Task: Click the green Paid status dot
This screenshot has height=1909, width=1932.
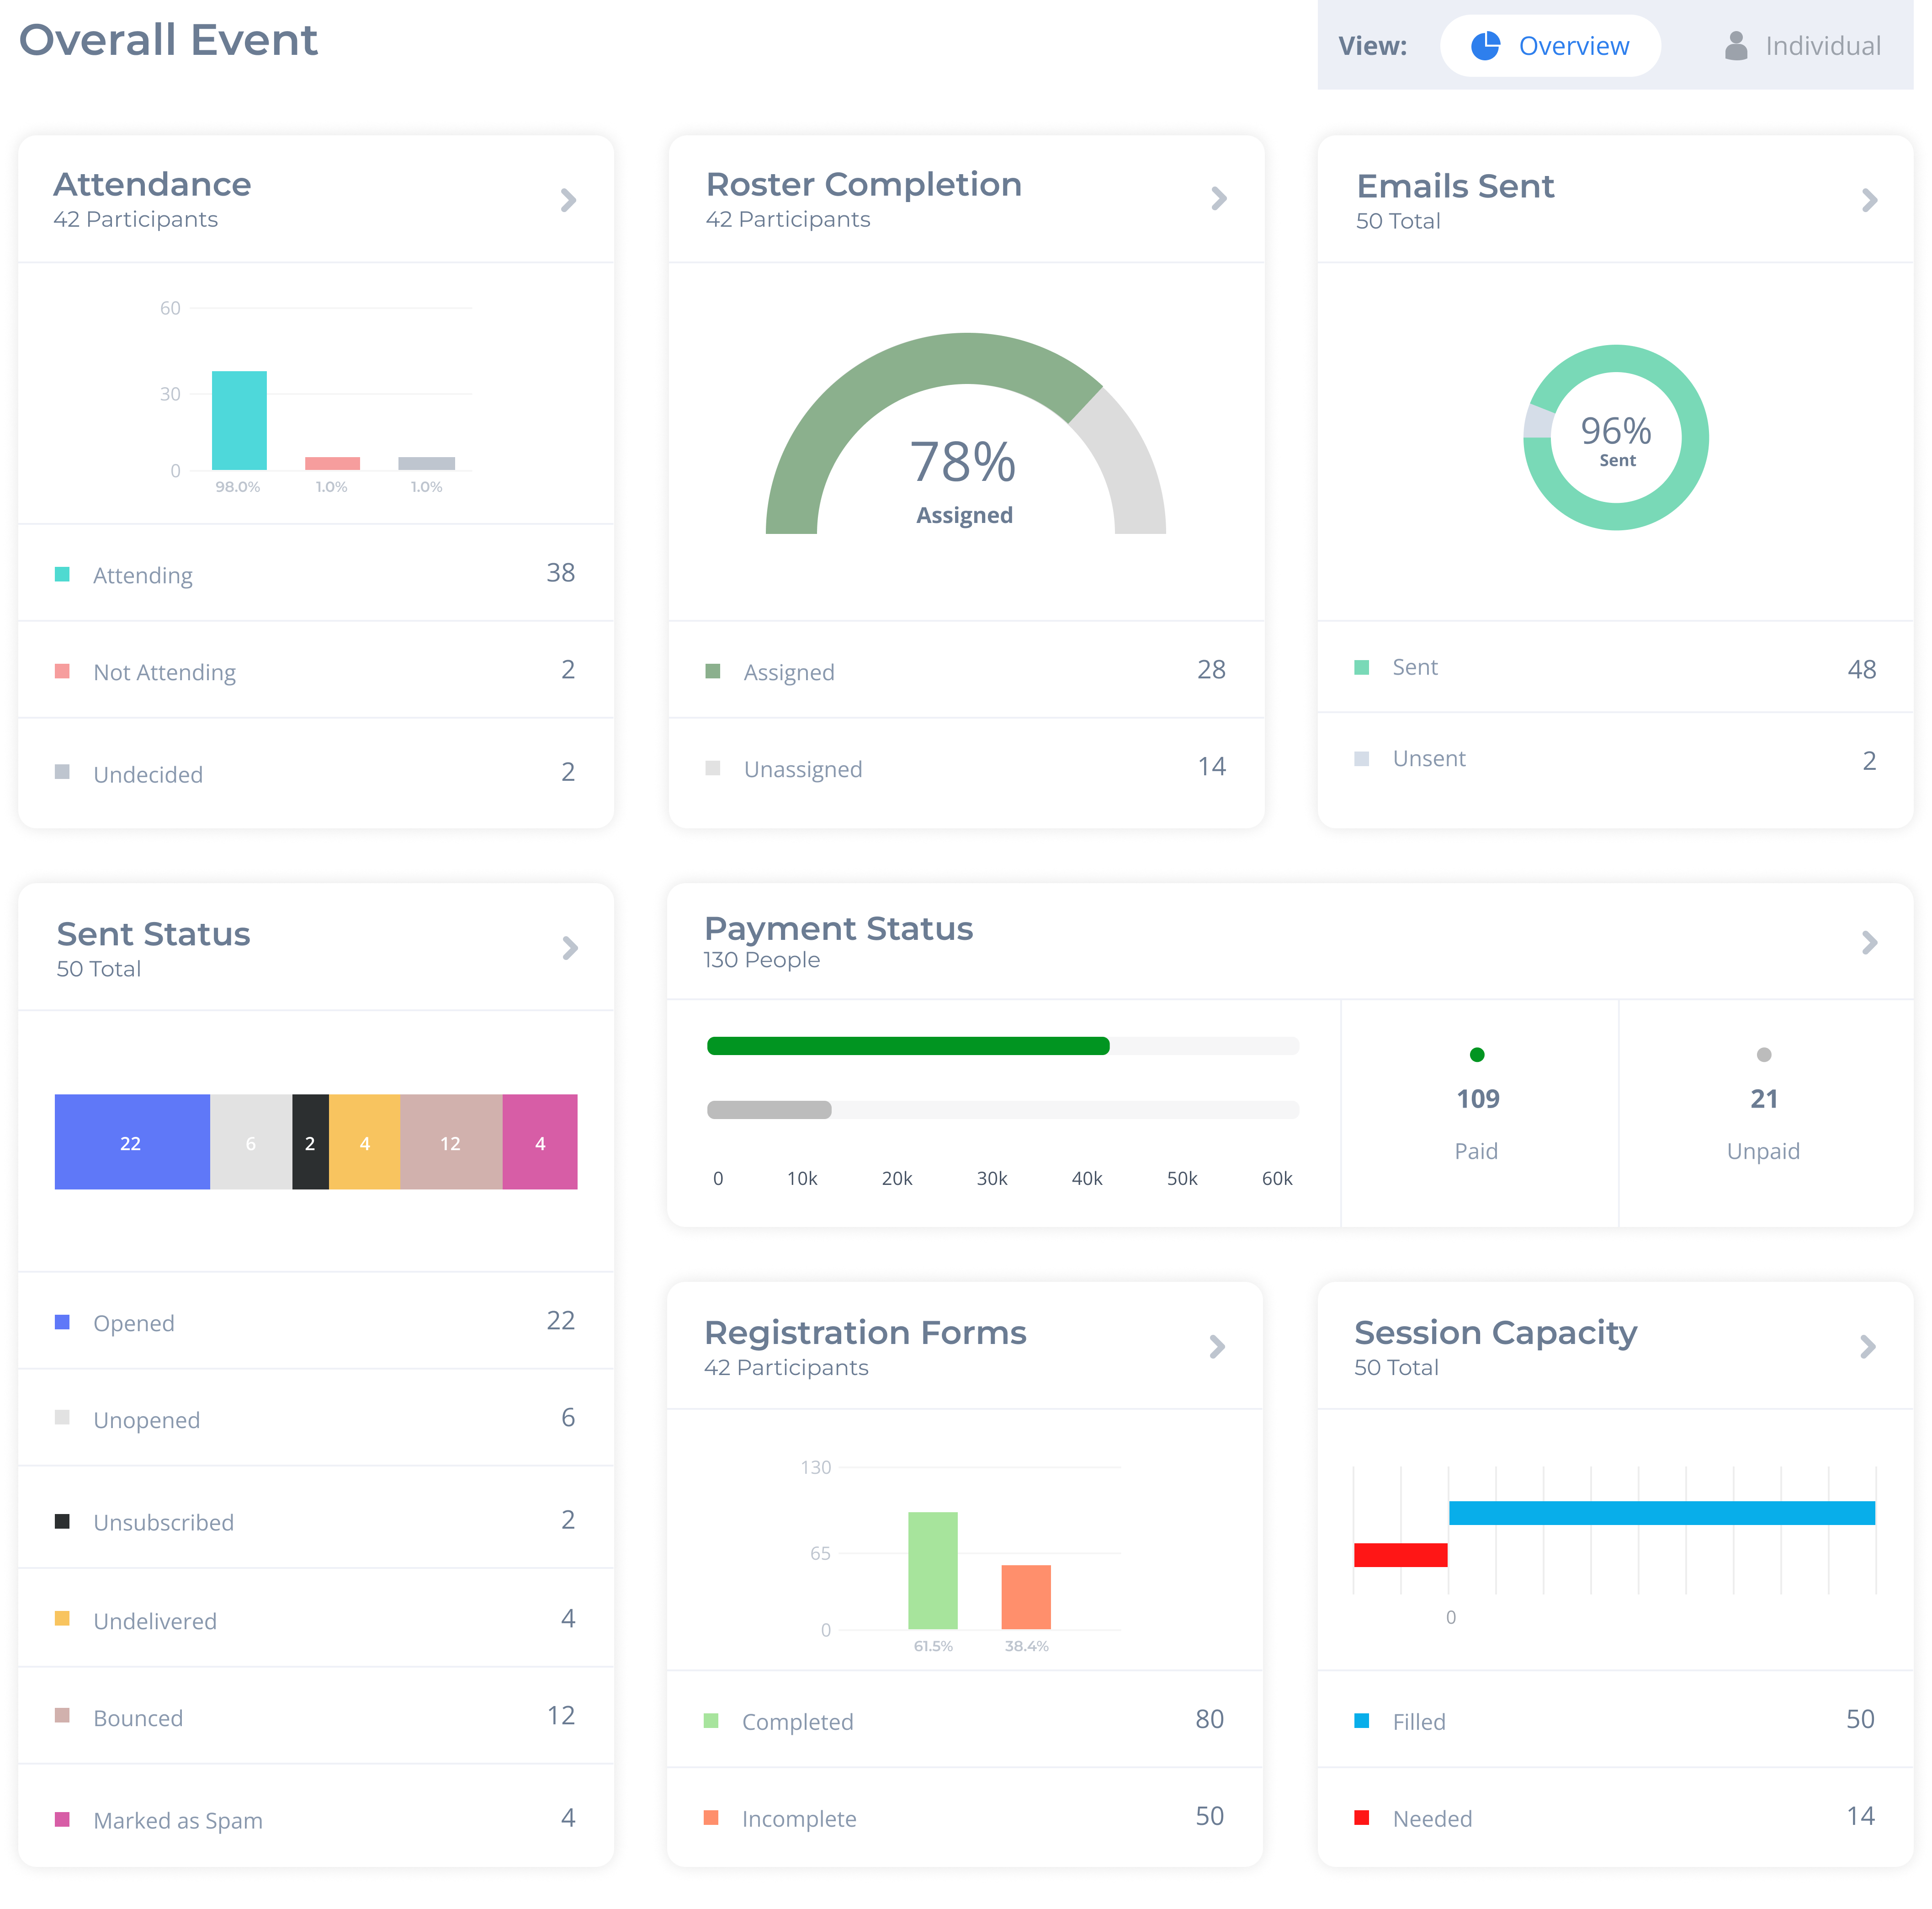Action: pos(1476,1055)
